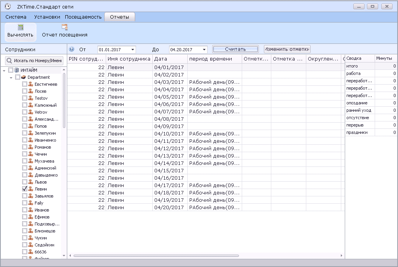The image size is (398, 267).
Task: Click the blue help icon beside От
Action: click(72, 49)
